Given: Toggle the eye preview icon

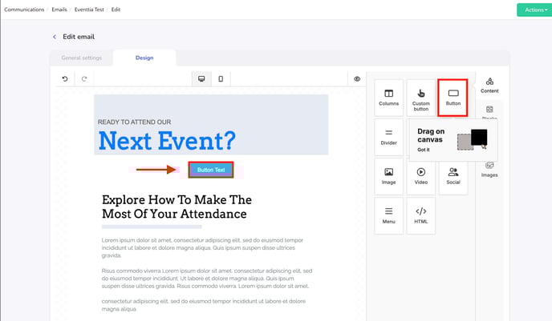Looking at the screenshot, I should click(x=357, y=78).
